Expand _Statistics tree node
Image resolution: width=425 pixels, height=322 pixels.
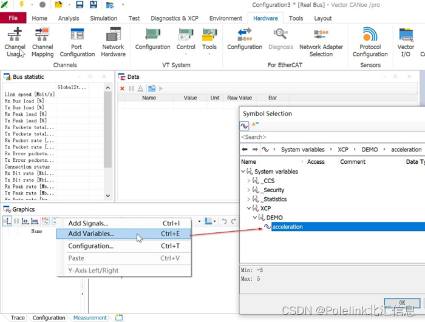coord(248,199)
